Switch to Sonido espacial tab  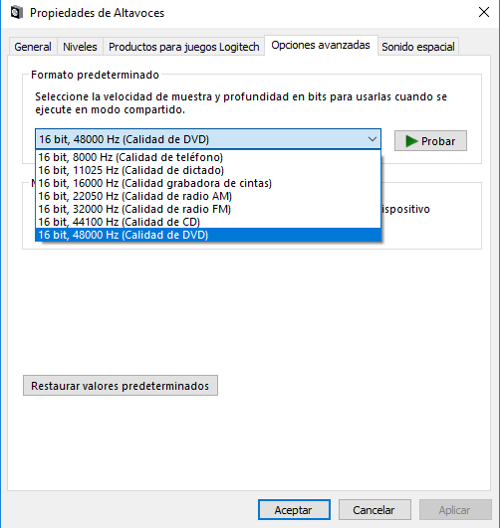[418, 47]
